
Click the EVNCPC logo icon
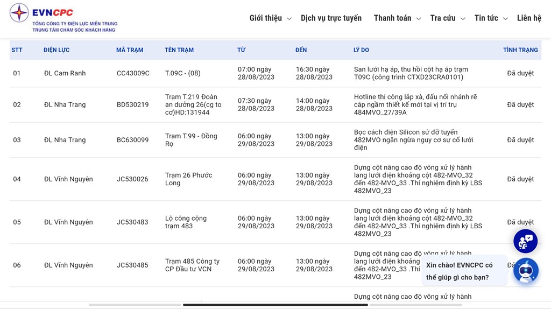[x=19, y=13]
